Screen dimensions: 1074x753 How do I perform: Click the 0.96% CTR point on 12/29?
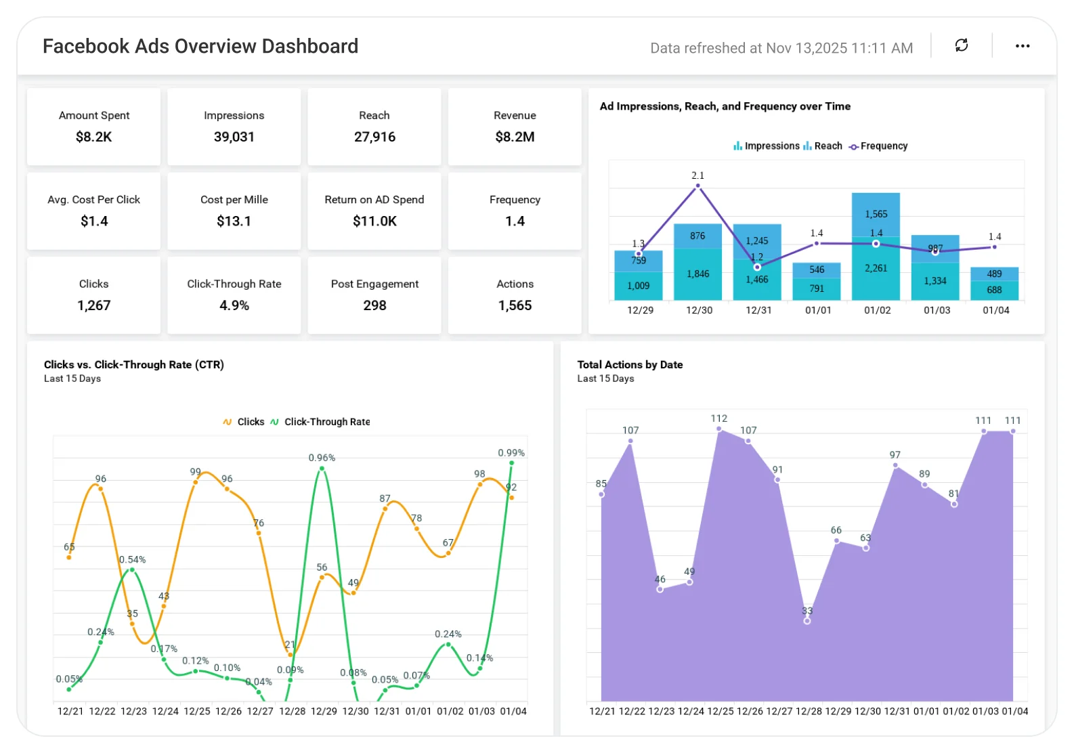point(322,469)
